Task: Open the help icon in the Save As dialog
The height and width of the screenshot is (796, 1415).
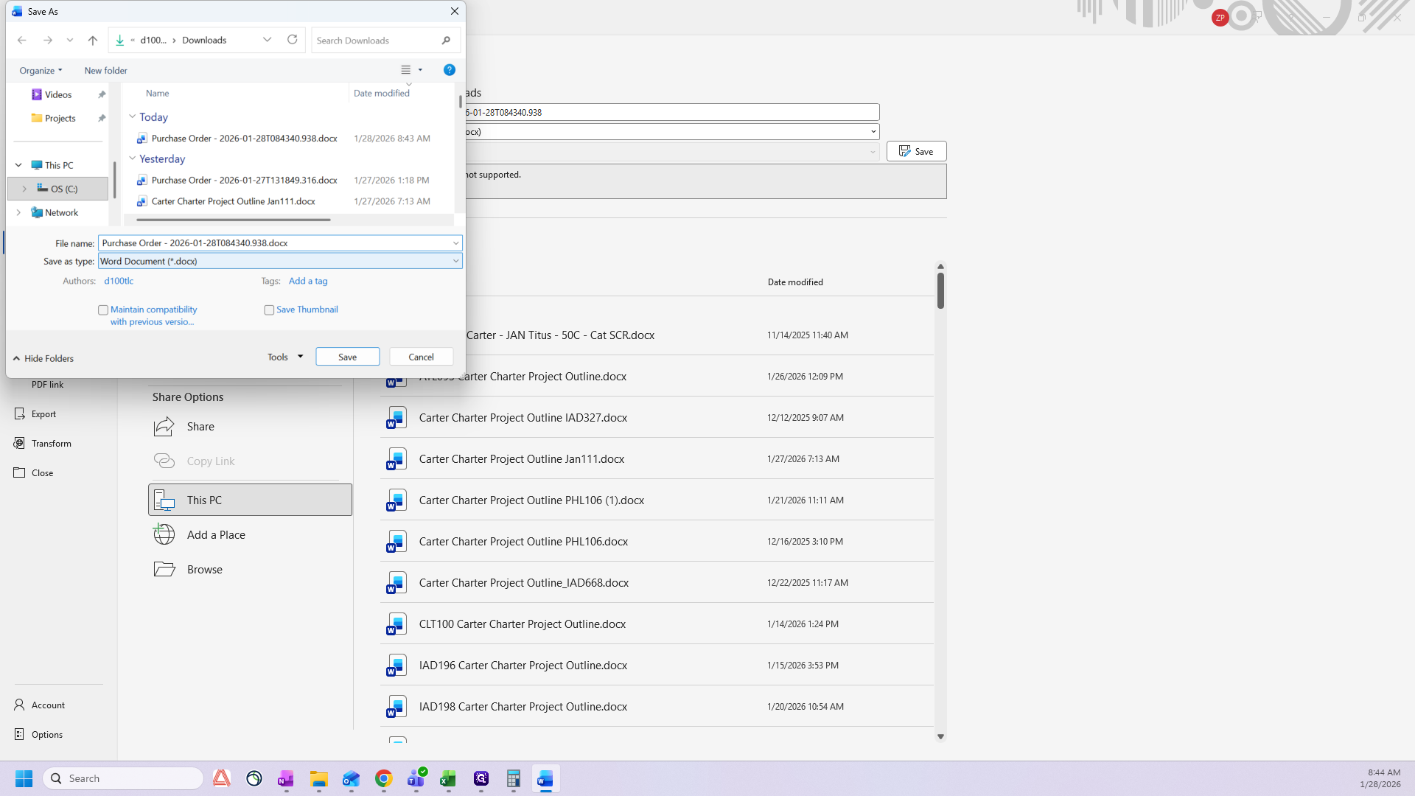Action: pyautogui.click(x=449, y=70)
